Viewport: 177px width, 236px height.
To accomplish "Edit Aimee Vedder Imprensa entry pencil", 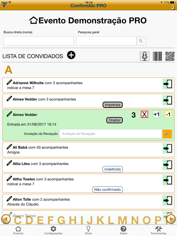I will coord(9,99).
